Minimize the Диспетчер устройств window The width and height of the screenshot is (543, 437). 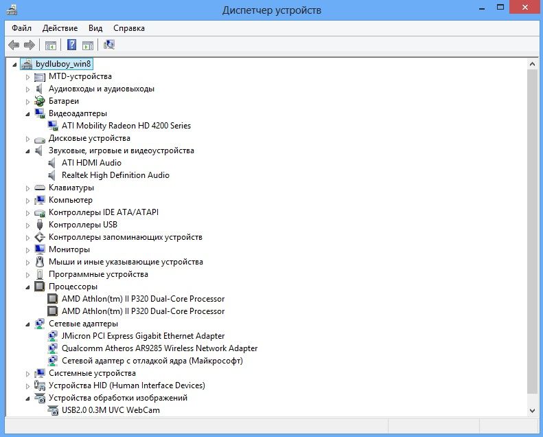pos(482,8)
